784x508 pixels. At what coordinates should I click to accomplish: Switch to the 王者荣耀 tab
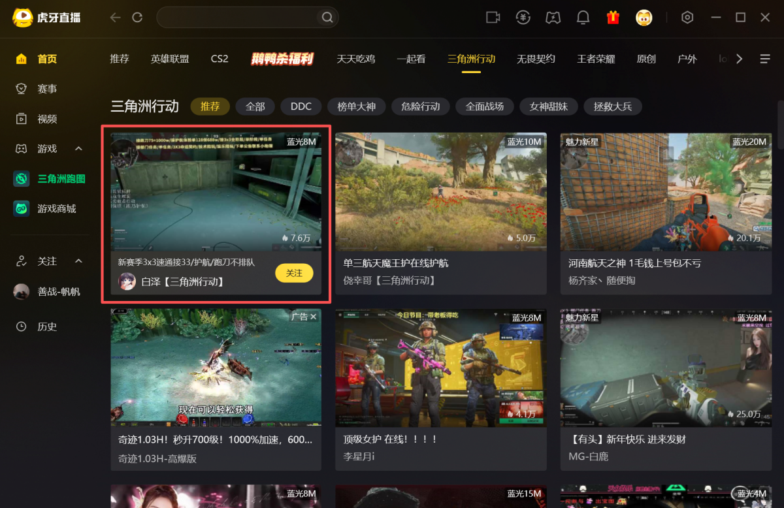pos(596,59)
